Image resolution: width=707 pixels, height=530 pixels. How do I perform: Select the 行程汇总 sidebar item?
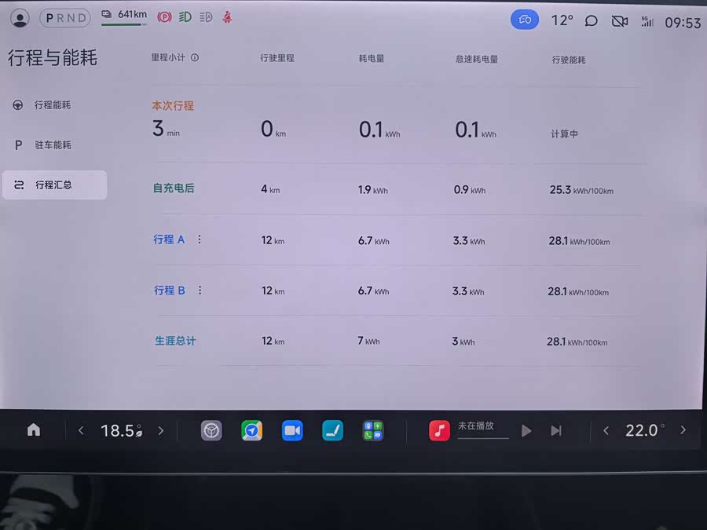tap(53, 185)
